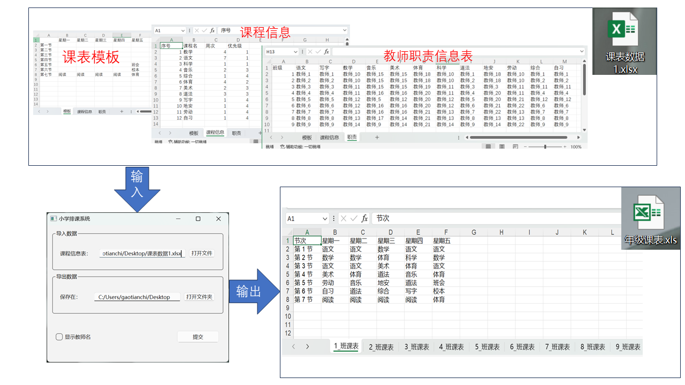Image resolution: width=685 pixels, height=385 pixels.
Task: Minimize the 小学排课系统 window
Action: click(178, 219)
